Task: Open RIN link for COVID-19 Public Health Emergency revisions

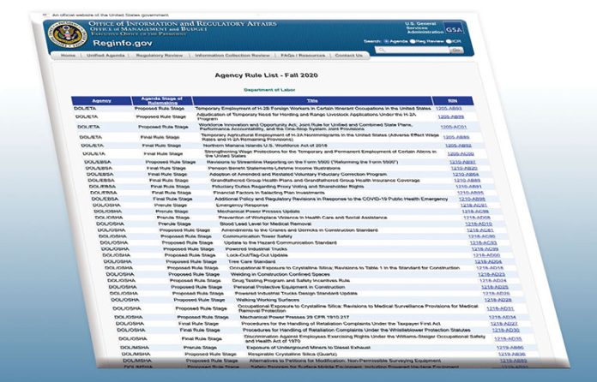Action: 472,199
